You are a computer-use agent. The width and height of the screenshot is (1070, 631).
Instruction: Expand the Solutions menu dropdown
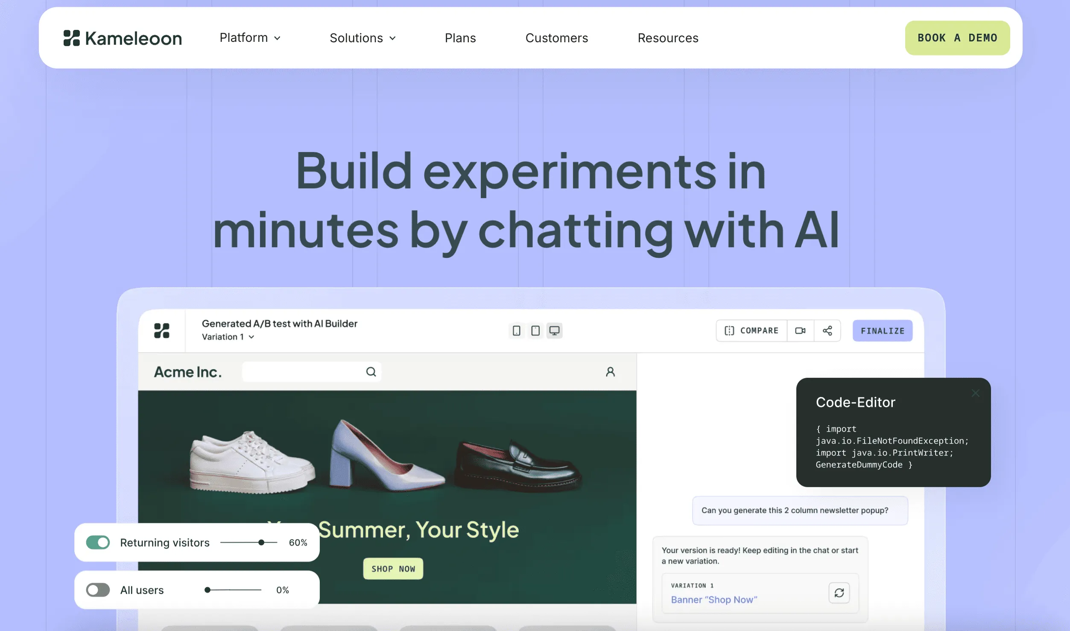click(363, 38)
